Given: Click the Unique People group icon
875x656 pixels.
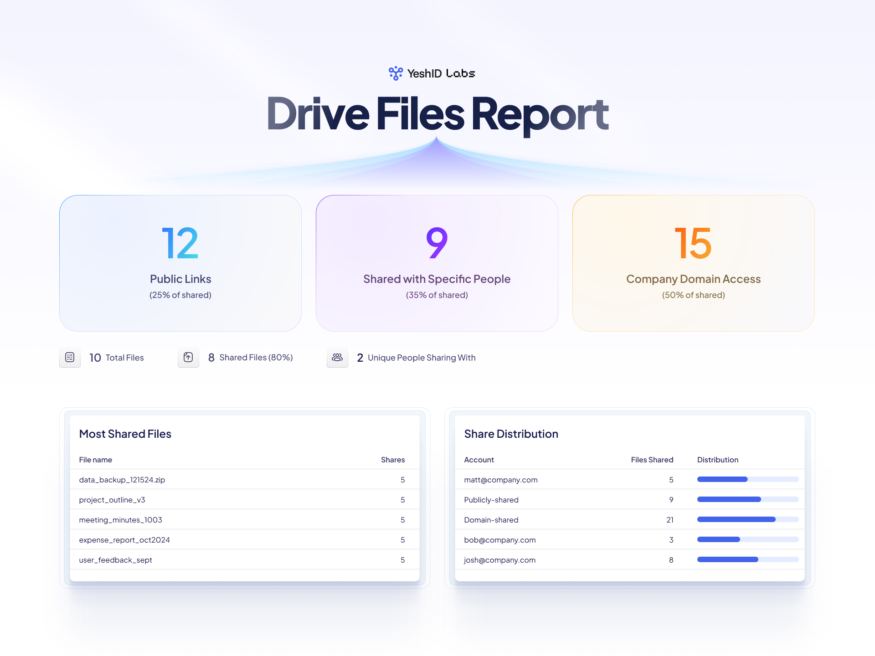Looking at the screenshot, I should click(x=337, y=357).
